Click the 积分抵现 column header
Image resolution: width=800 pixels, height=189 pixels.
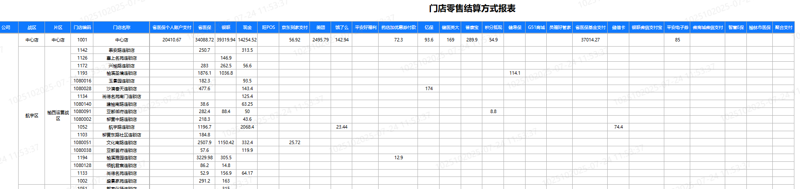[493, 27]
